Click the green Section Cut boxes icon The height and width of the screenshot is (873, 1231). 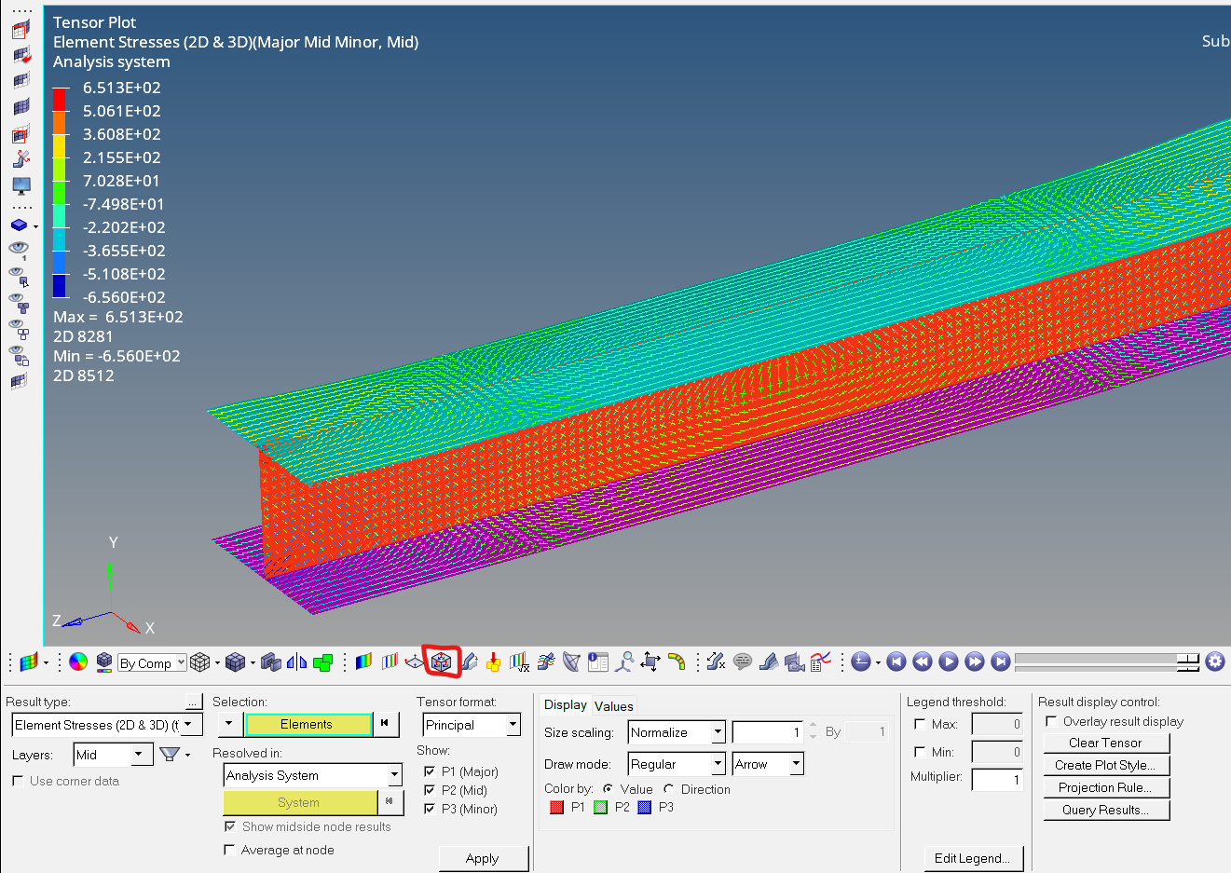point(323,662)
